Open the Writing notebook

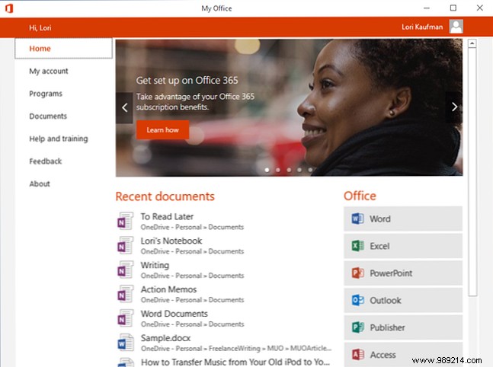click(x=155, y=266)
